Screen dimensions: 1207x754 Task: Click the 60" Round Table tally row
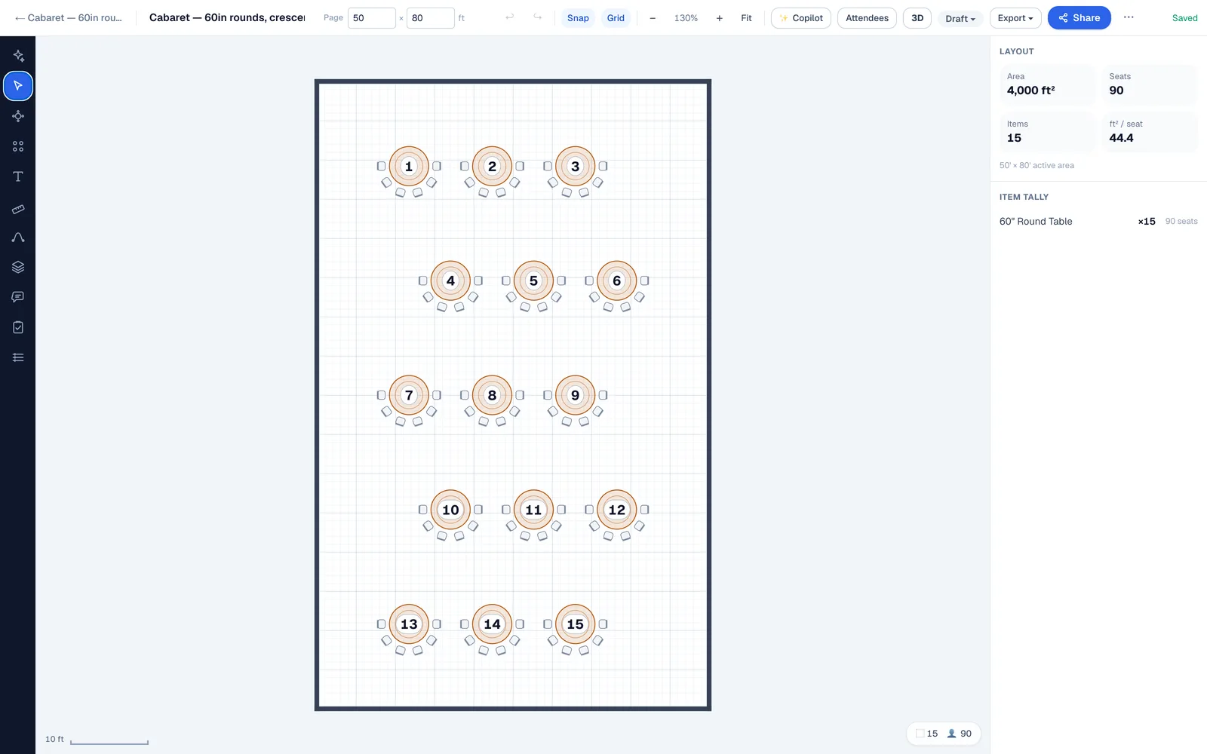coord(1098,221)
